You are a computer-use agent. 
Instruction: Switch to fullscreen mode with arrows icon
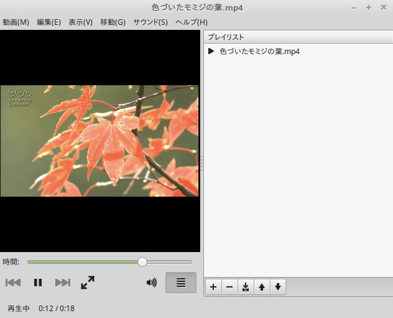coord(88,283)
